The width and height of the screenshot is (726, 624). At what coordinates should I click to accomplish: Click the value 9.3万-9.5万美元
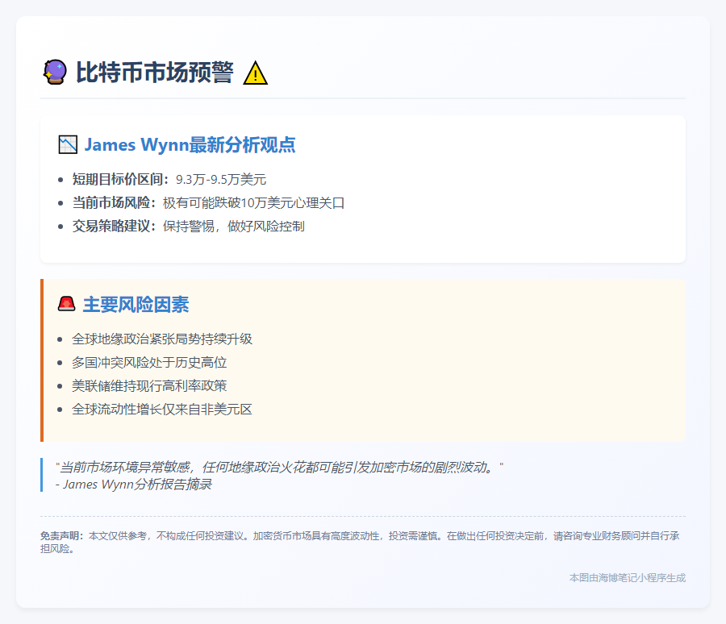221,180
